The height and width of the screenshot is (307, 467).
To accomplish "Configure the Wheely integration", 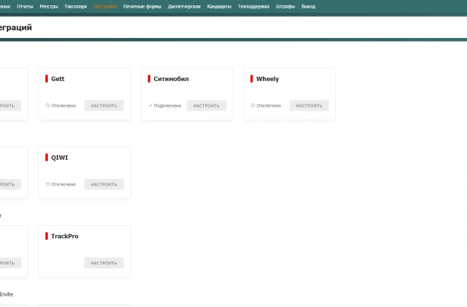I will pos(309,105).
